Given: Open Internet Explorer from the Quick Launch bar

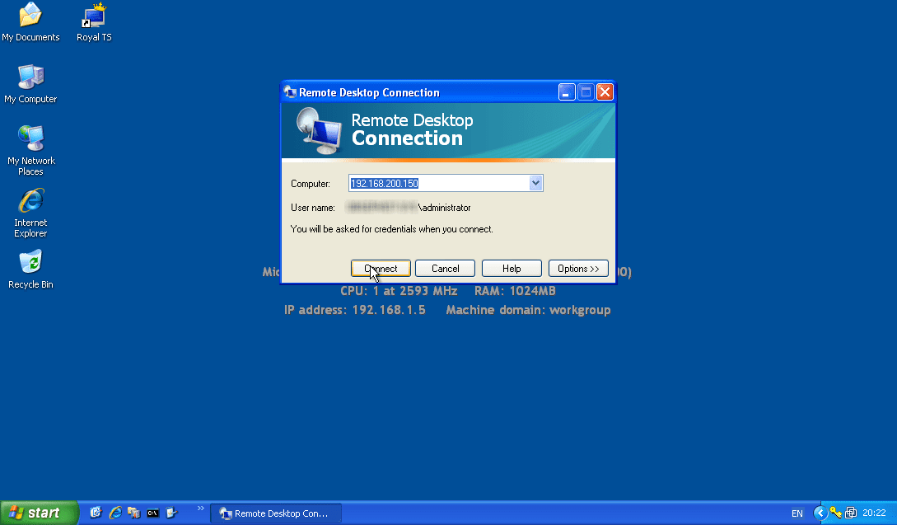Looking at the screenshot, I should (115, 513).
